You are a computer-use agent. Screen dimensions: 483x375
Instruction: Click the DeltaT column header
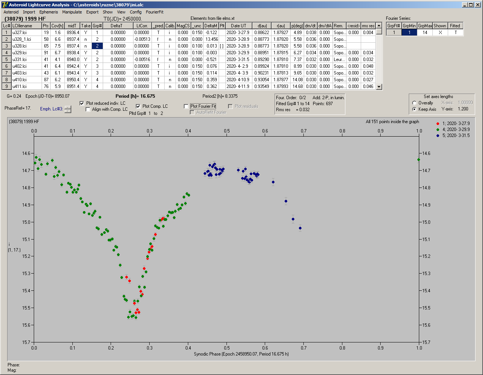click(117, 26)
